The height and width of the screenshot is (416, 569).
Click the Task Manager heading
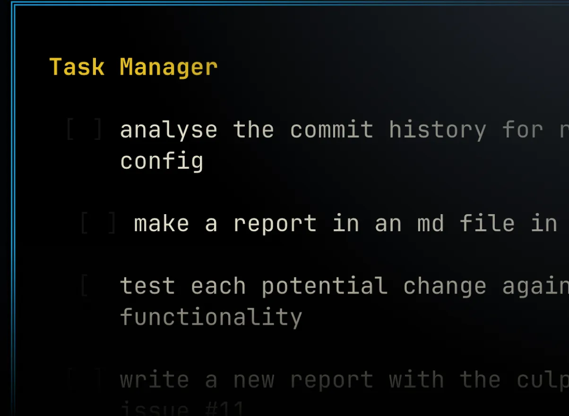(x=133, y=67)
